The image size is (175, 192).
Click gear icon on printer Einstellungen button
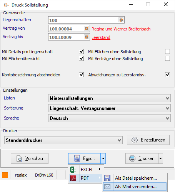coord(135,140)
